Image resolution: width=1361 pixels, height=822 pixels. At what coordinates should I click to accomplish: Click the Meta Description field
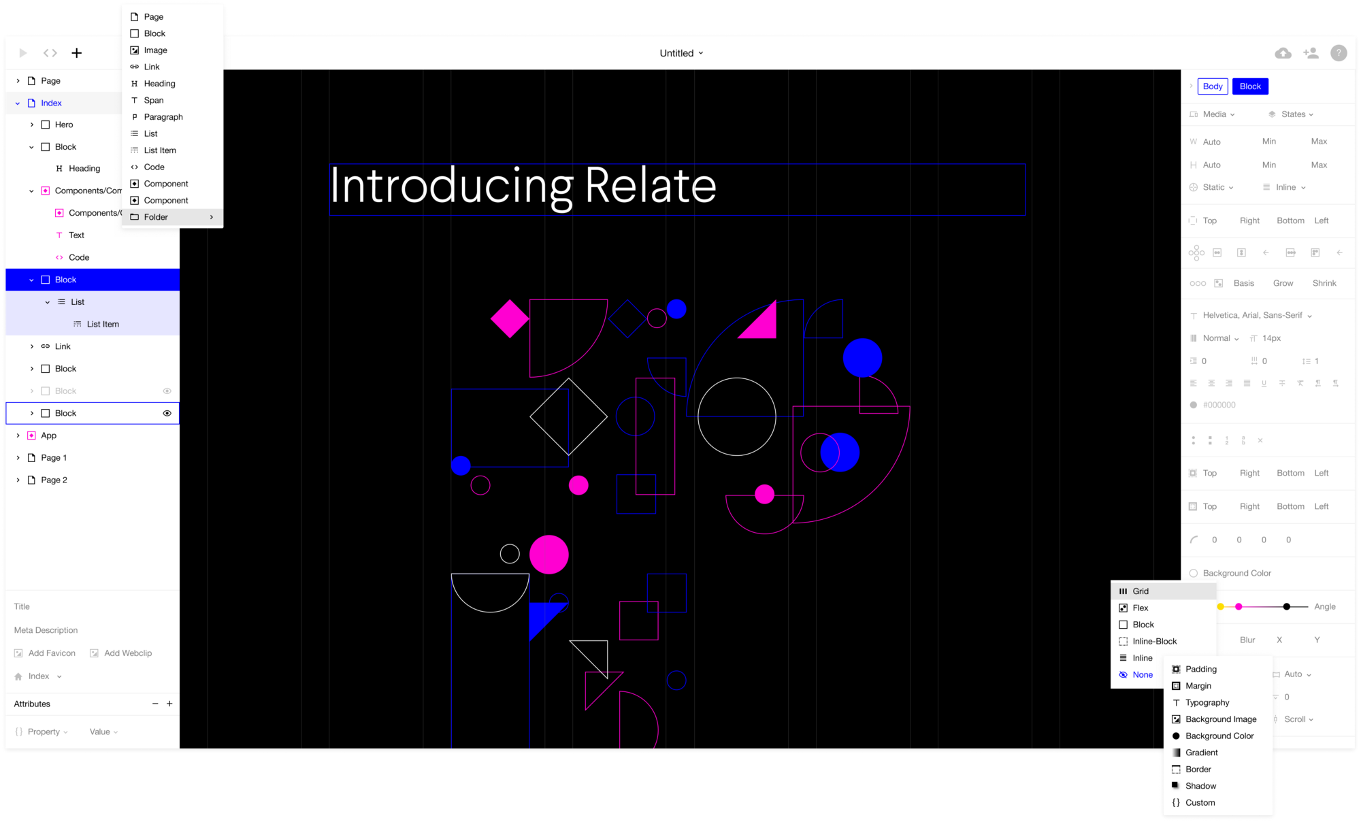click(46, 630)
